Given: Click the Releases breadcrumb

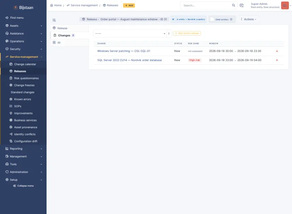Looking at the screenshot, I should (111, 5).
